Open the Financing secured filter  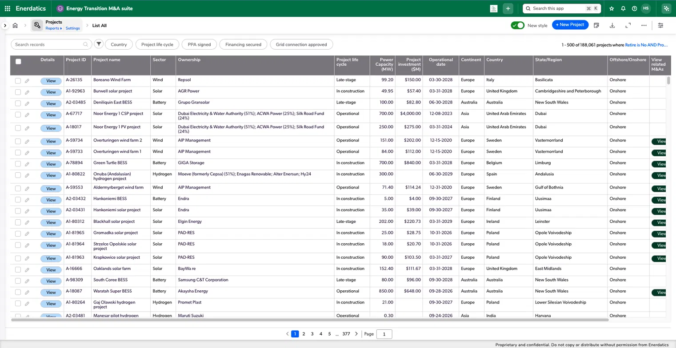coord(243,44)
